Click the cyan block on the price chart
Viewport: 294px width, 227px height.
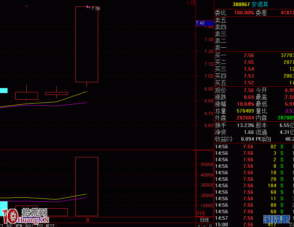click(4, 91)
